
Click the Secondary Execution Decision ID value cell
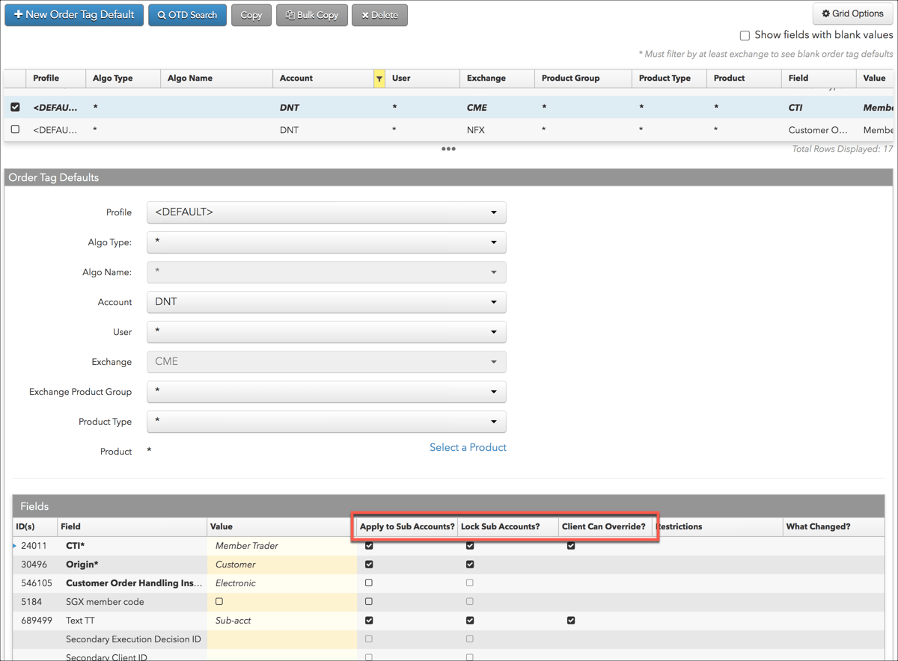tap(282, 639)
